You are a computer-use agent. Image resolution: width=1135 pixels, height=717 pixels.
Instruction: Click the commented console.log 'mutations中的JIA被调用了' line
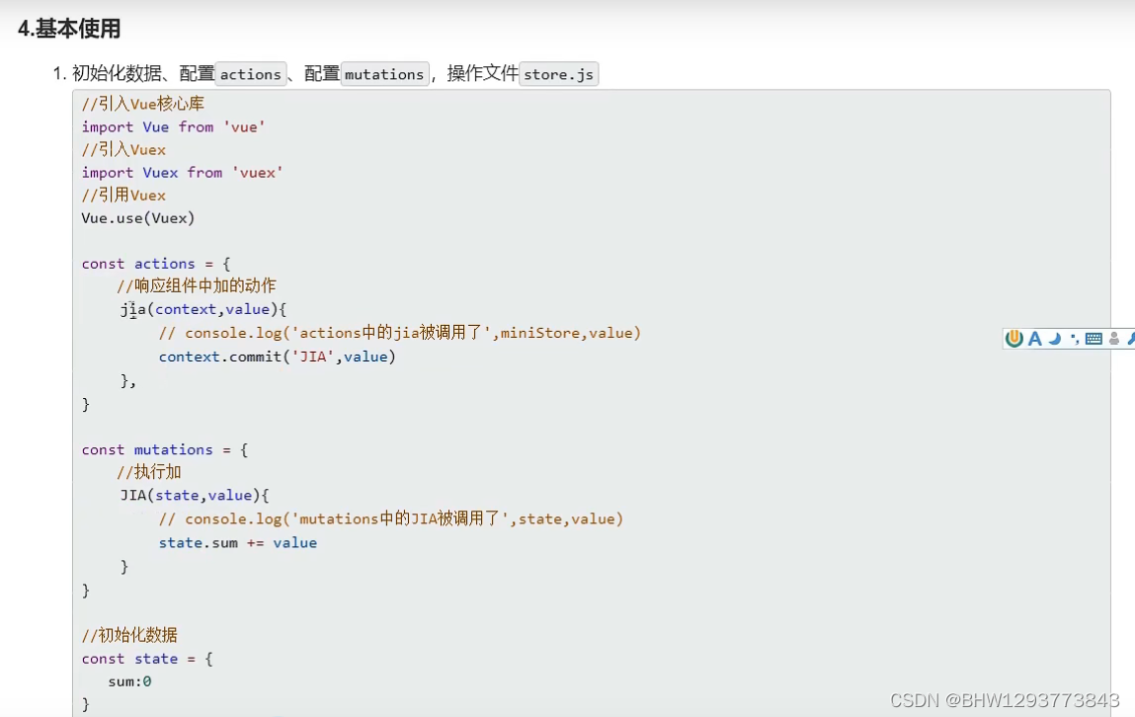tap(391, 518)
